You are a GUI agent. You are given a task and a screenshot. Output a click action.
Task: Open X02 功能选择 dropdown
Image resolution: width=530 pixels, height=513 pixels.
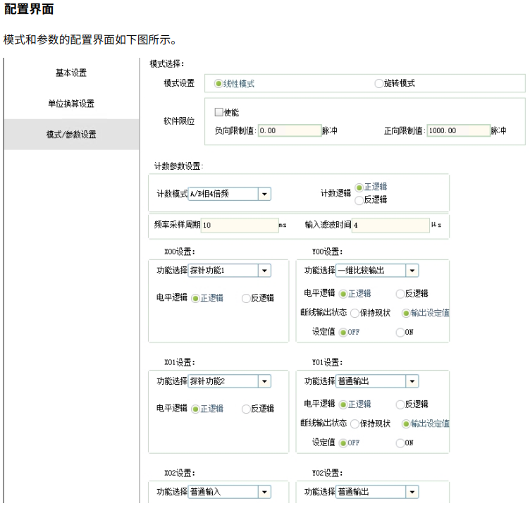pyautogui.click(x=230, y=492)
